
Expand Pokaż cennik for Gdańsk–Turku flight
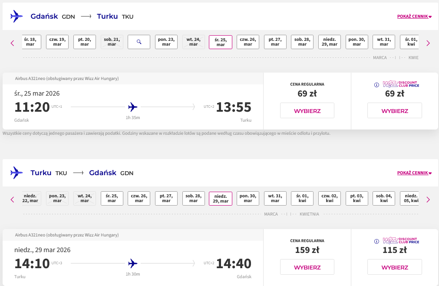click(414, 17)
